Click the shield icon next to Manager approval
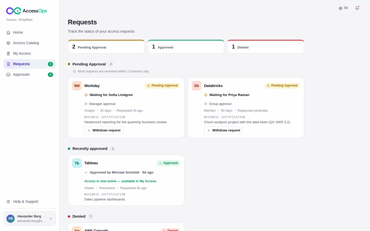 [x=86, y=104]
